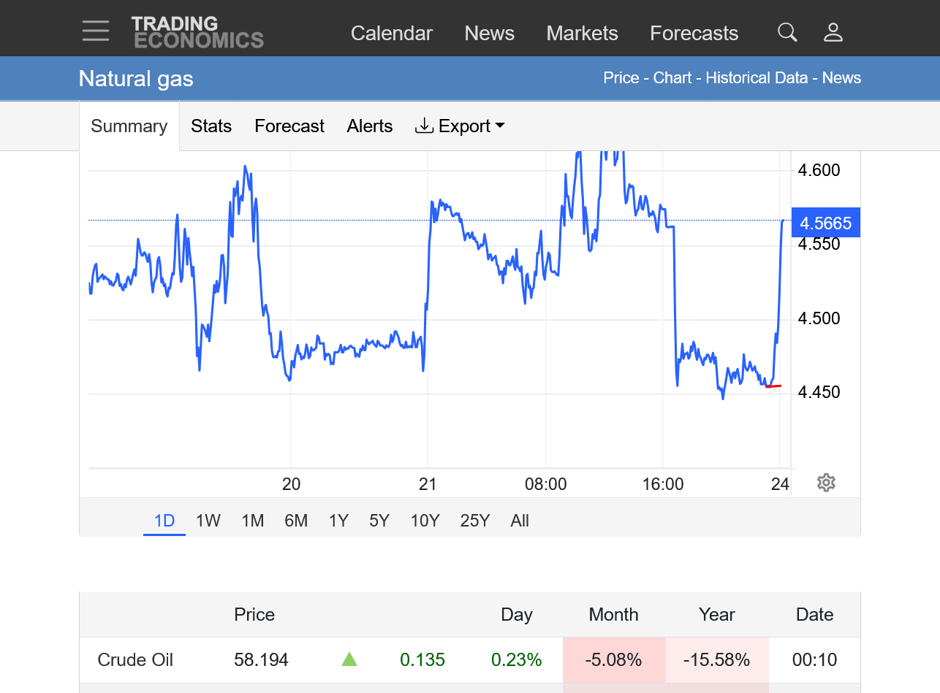940x693 pixels.
Task: Switch chart to 1Y range
Action: [x=338, y=521]
